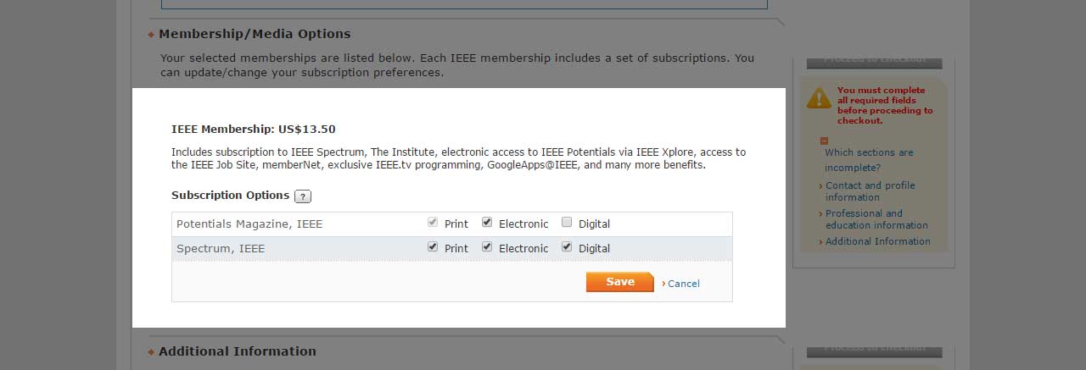Viewport: 1086px width, 370px height.
Task: Click diamond bullet beside Membership/Media Options
Action: pos(151,35)
